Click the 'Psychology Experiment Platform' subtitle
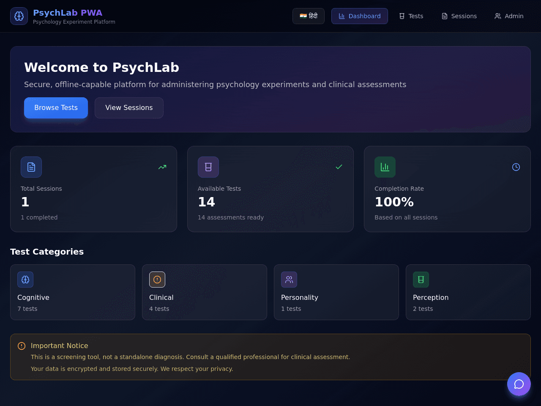 pos(74,22)
